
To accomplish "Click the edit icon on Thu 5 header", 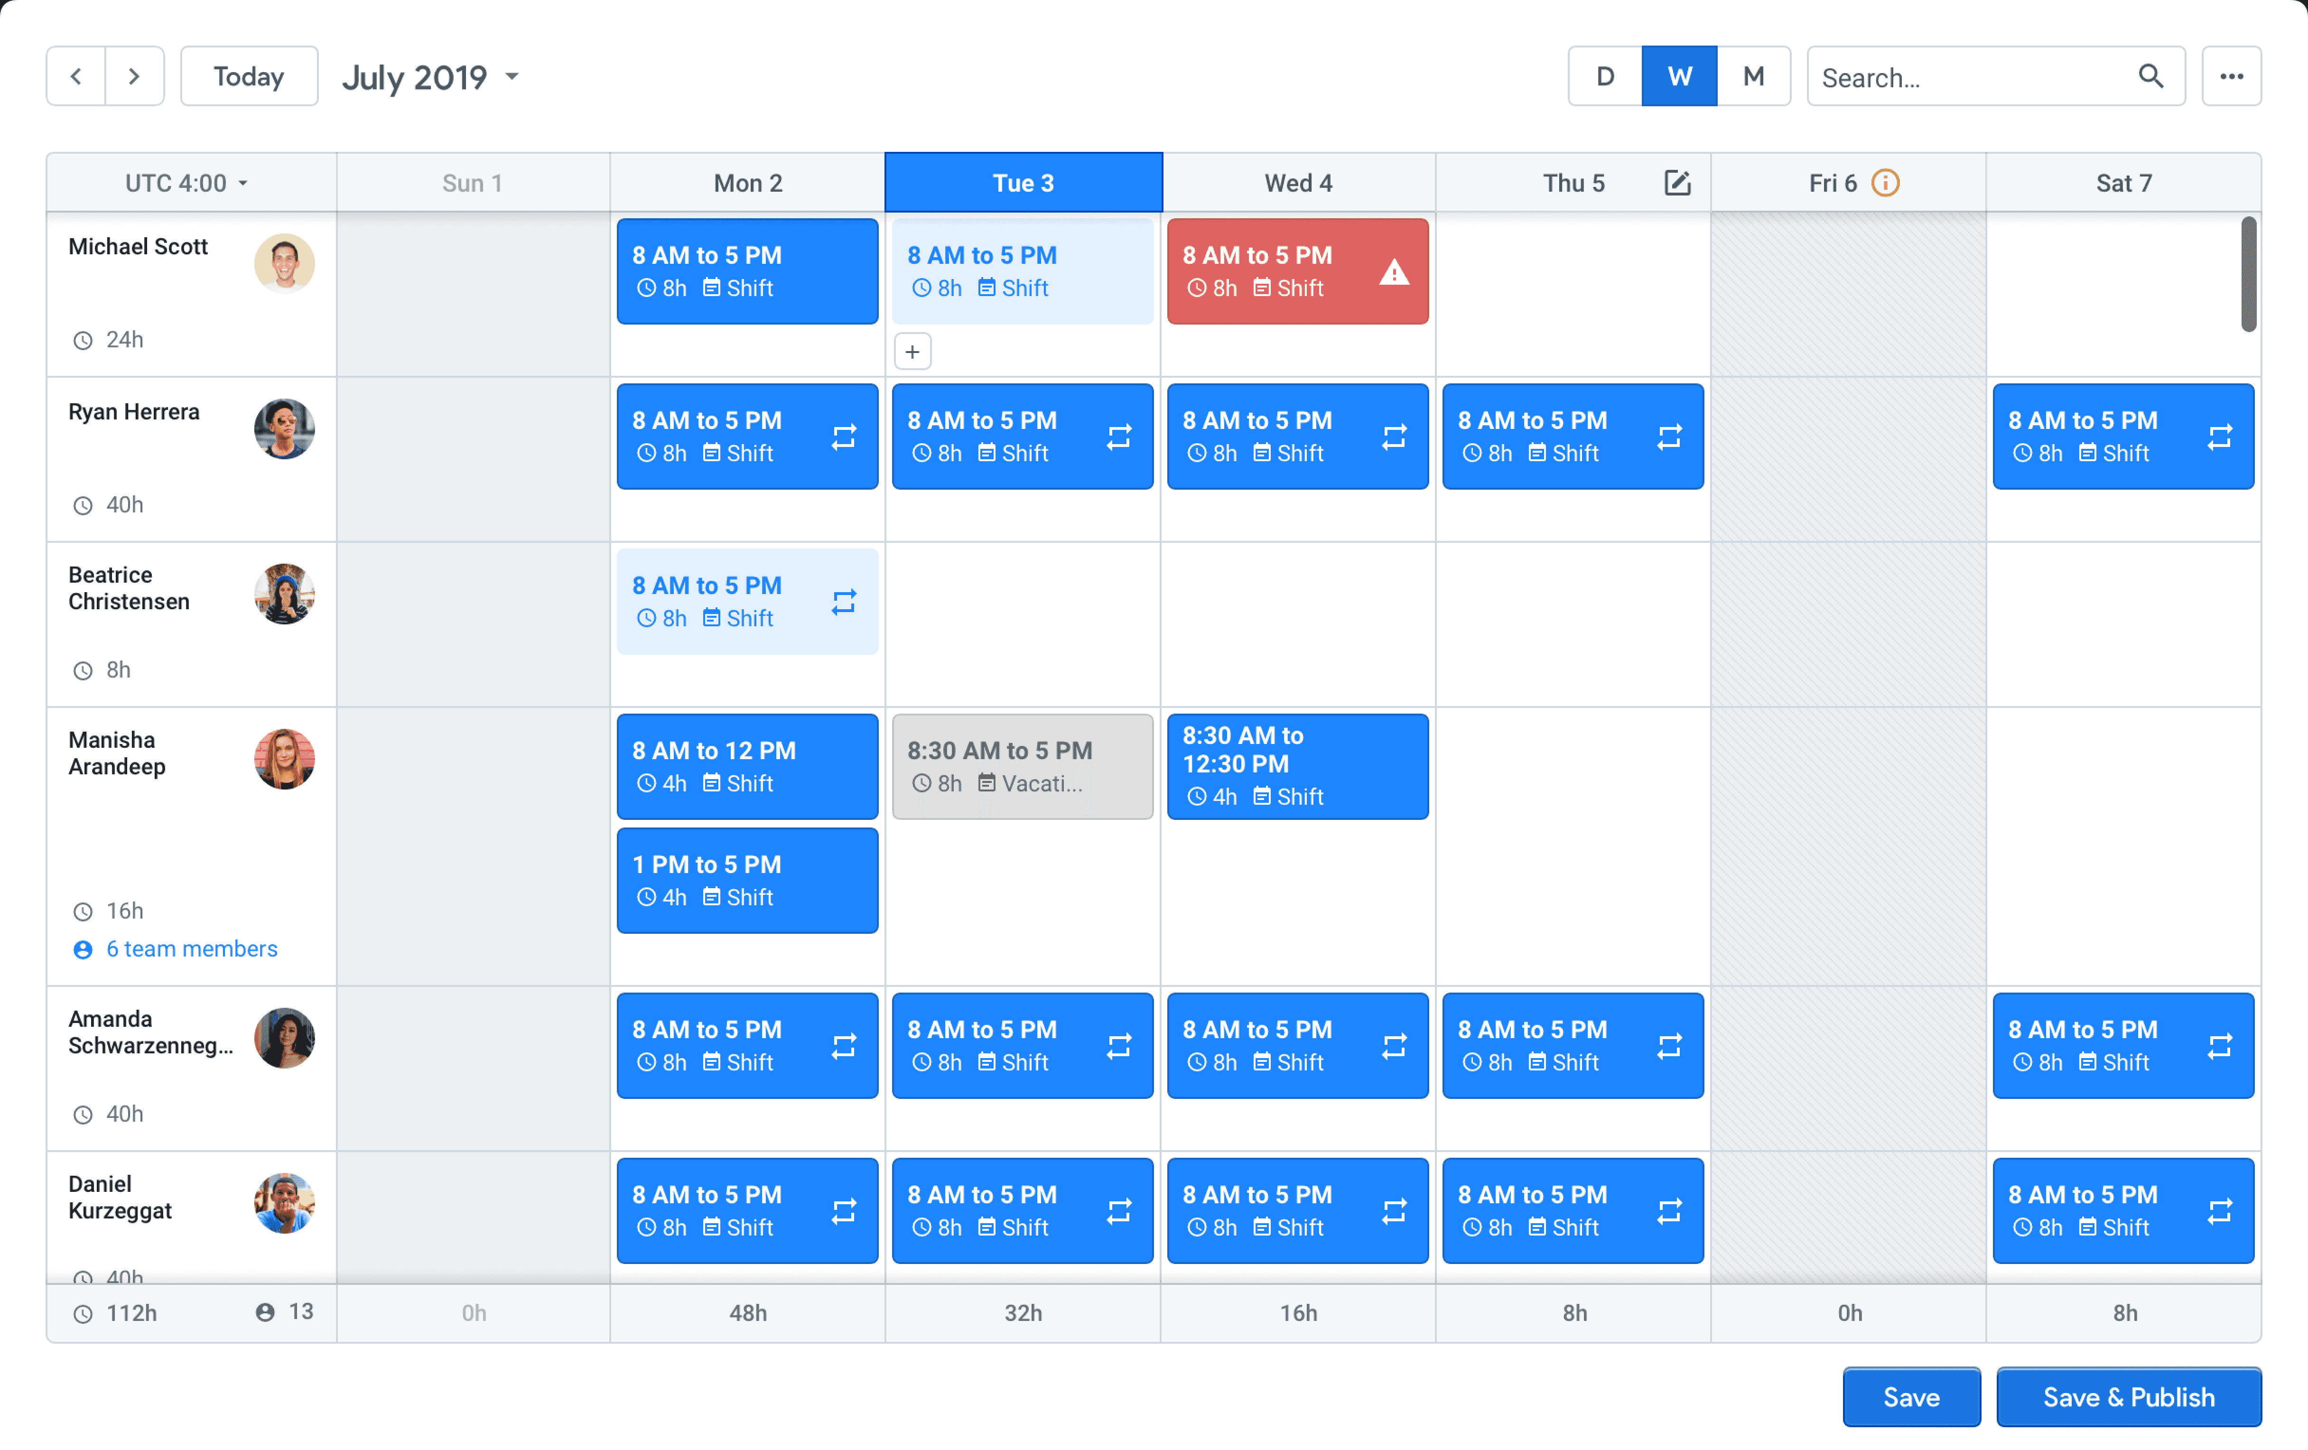I will click(1676, 183).
